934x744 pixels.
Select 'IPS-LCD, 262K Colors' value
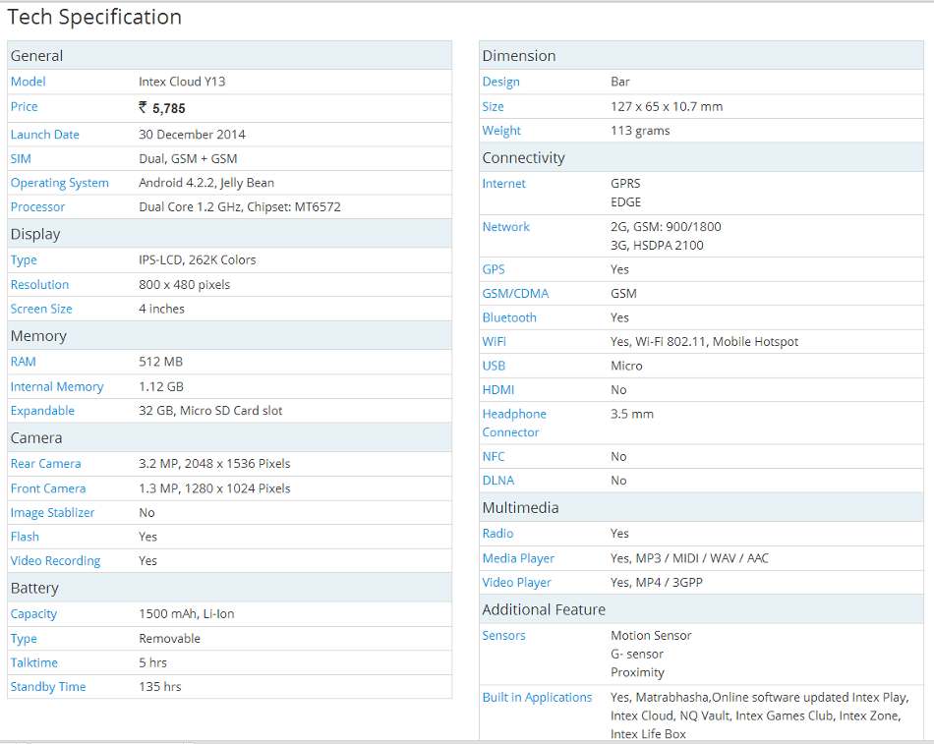[x=198, y=260]
